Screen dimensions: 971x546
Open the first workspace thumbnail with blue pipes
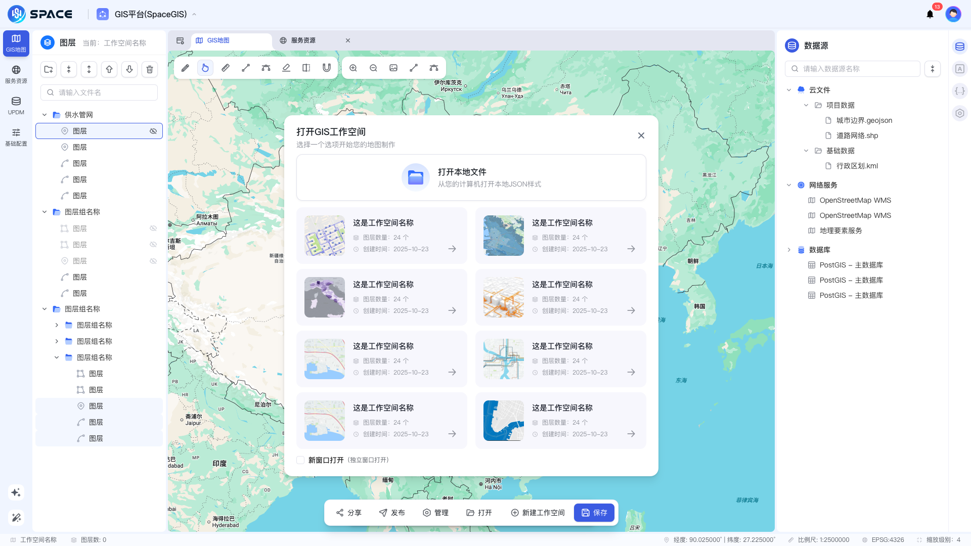[324, 236]
